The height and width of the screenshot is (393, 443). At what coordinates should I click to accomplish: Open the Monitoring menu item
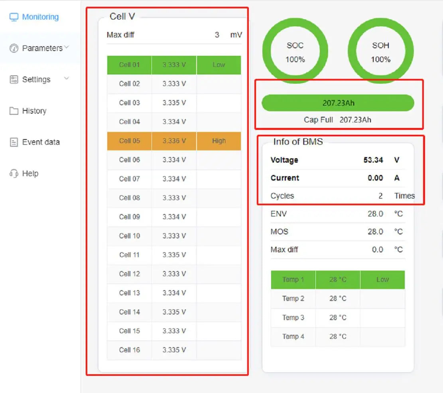40,17
